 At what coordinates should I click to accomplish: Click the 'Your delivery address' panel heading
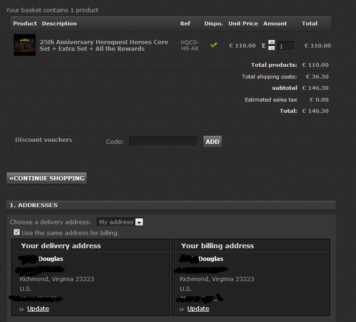pyautogui.click(x=61, y=245)
